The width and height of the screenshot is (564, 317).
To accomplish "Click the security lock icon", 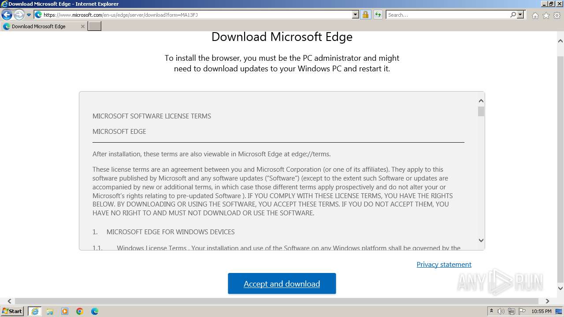I will [x=365, y=15].
